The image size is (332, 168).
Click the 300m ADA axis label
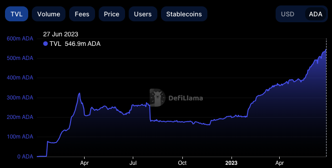point(20,98)
